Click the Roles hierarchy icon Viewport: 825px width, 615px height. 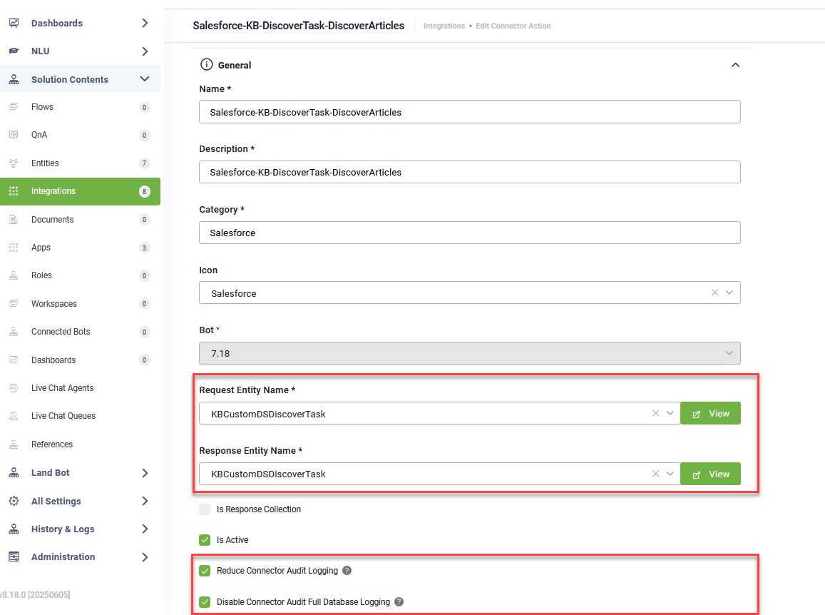click(14, 275)
